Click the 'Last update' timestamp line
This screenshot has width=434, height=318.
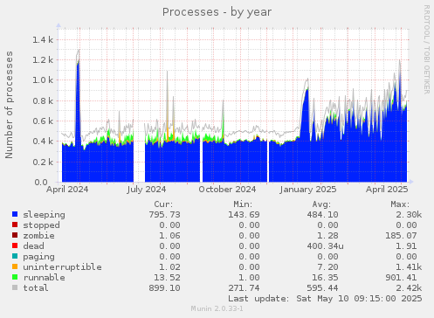(325, 299)
